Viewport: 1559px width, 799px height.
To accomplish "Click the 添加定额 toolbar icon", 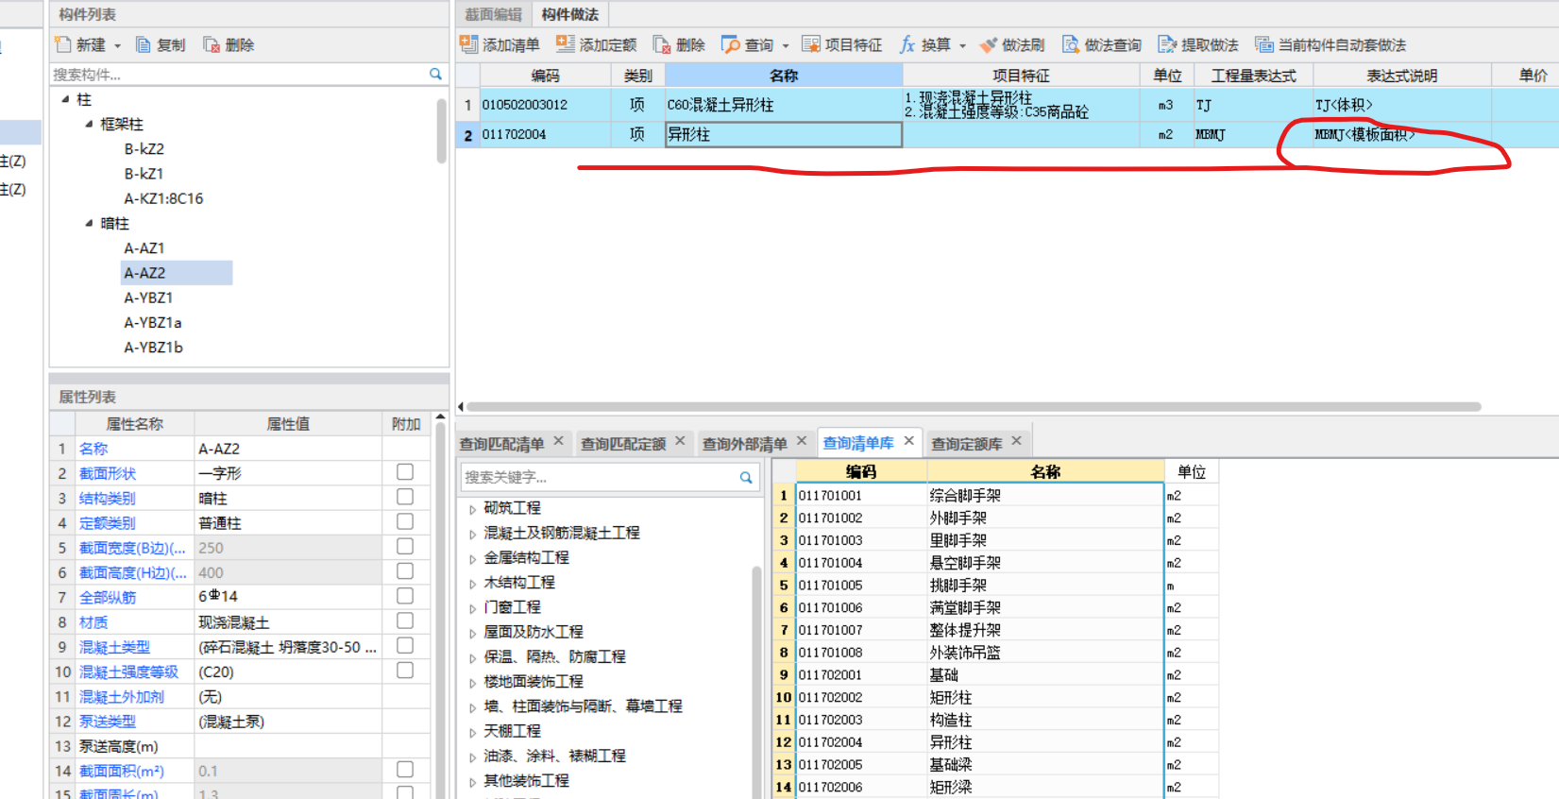I will tap(565, 44).
